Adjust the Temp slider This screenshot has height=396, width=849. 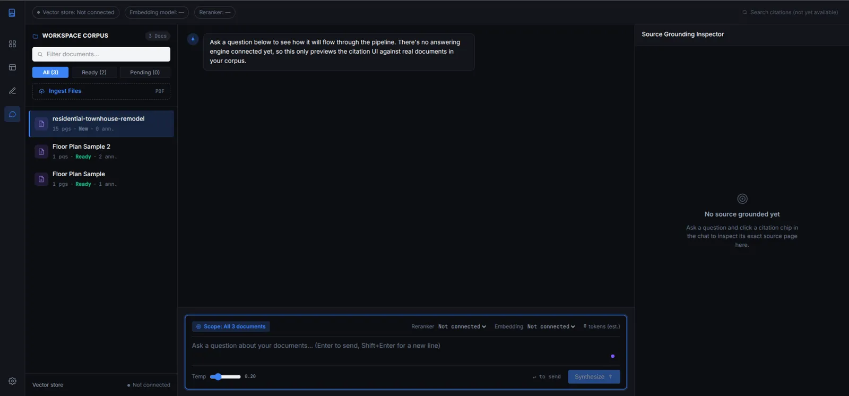(x=225, y=377)
